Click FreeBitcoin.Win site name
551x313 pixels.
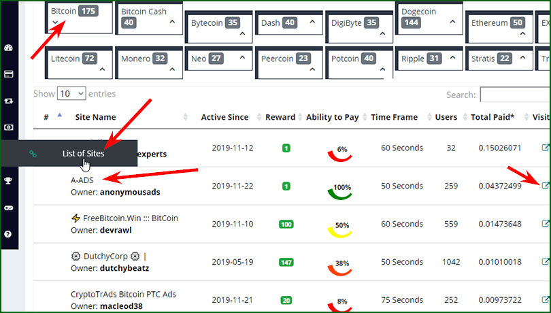[131, 218]
